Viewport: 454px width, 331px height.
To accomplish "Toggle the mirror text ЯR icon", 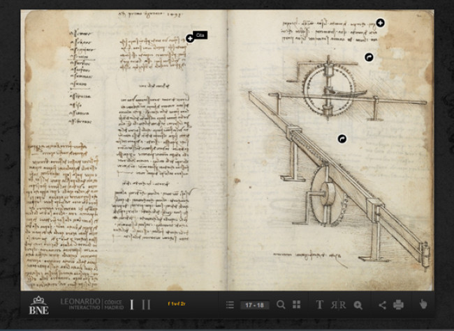I will (338, 305).
